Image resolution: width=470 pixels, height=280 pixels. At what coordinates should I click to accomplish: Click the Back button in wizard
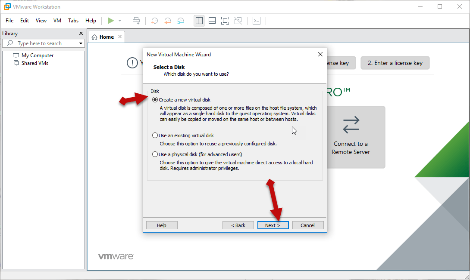click(x=238, y=225)
